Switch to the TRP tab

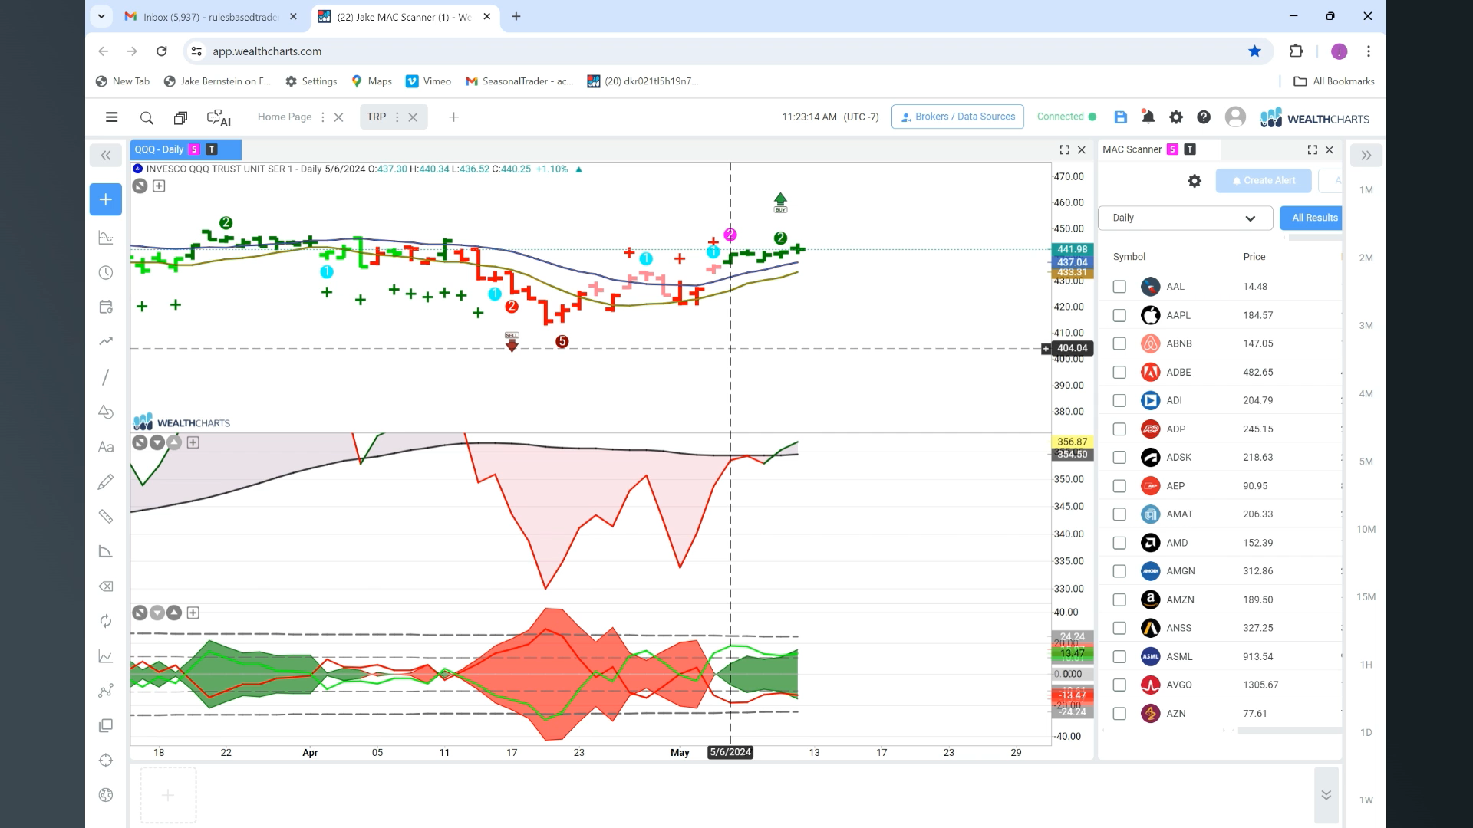376,117
